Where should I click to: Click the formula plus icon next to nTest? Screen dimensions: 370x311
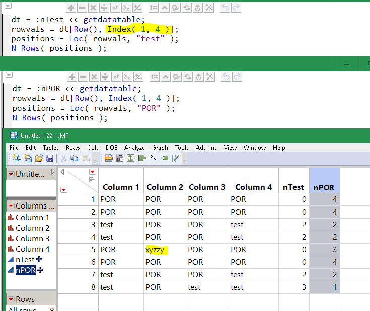[x=39, y=260]
